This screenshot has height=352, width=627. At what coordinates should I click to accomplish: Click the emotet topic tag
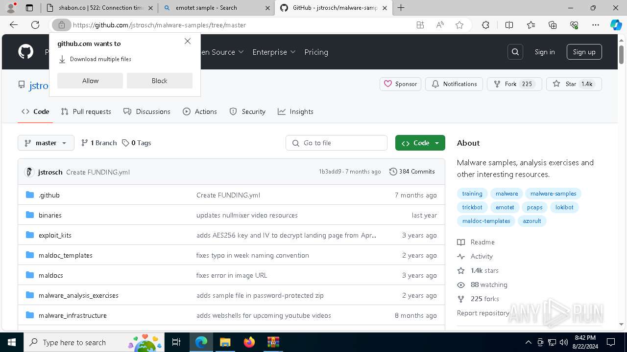pyautogui.click(x=505, y=207)
